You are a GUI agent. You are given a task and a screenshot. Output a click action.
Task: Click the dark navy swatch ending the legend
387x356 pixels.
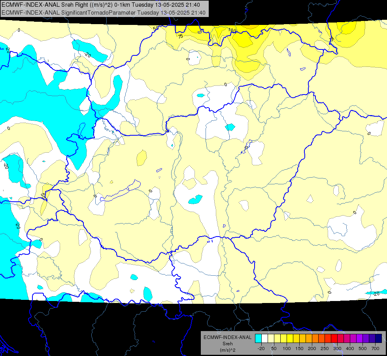[379, 338]
